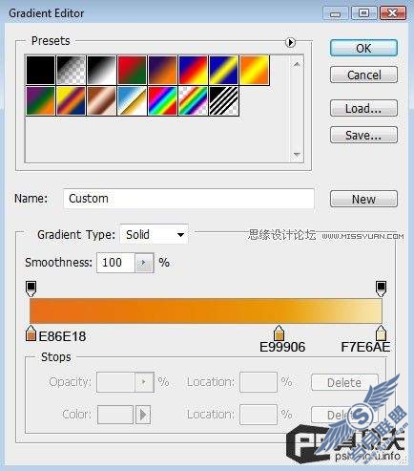Click the presets scrollbar down arrow
The width and height of the screenshot is (414, 471).
click(x=297, y=155)
